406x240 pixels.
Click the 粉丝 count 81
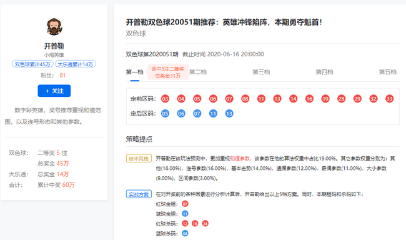point(62,76)
